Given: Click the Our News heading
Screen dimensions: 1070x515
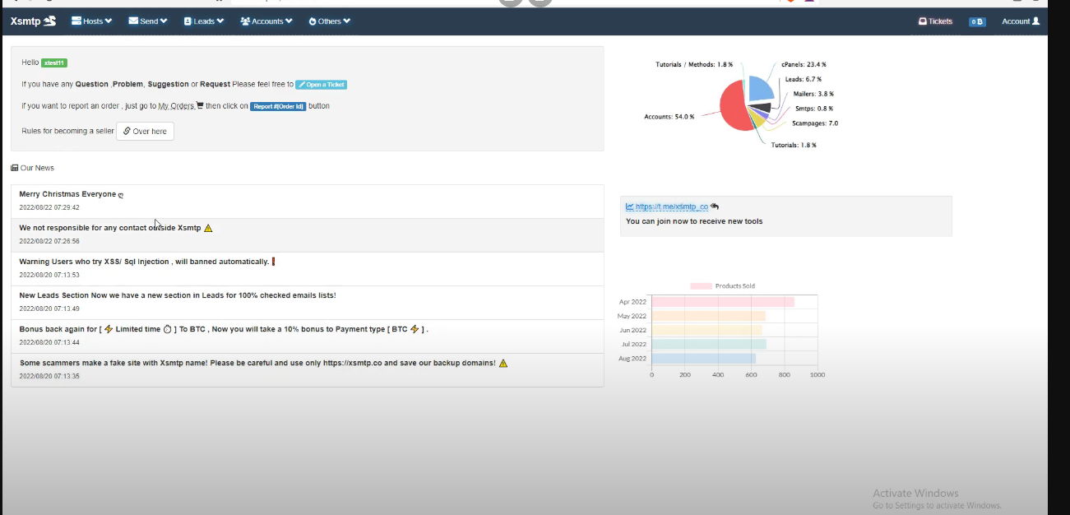Looking at the screenshot, I should (33, 168).
